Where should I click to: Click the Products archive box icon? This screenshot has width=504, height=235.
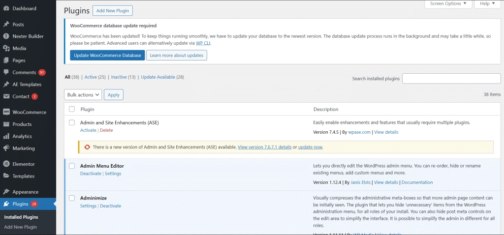click(x=6, y=124)
